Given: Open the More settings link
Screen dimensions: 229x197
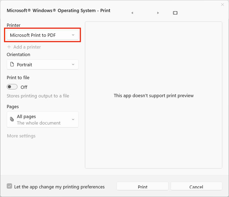Looking at the screenshot, I should point(21,136).
